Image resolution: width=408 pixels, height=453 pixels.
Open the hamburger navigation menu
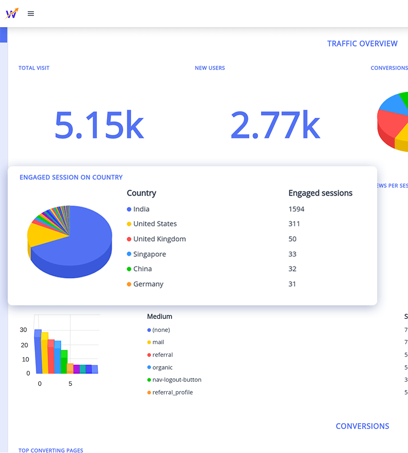click(x=30, y=14)
